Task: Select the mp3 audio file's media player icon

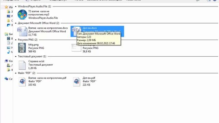Action: [x=22, y=14]
